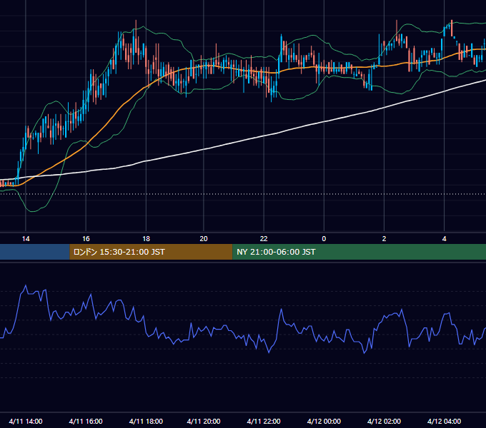Click the 20 hour label on upper axis
The width and height of the screenshot is (486, 428).
(x=204, y=239)
